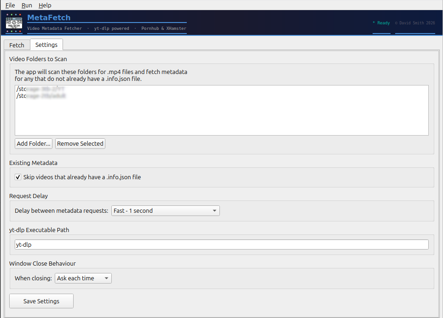Open the Run menu
This screenshot has height=318, width=443.
pos(26,5)
